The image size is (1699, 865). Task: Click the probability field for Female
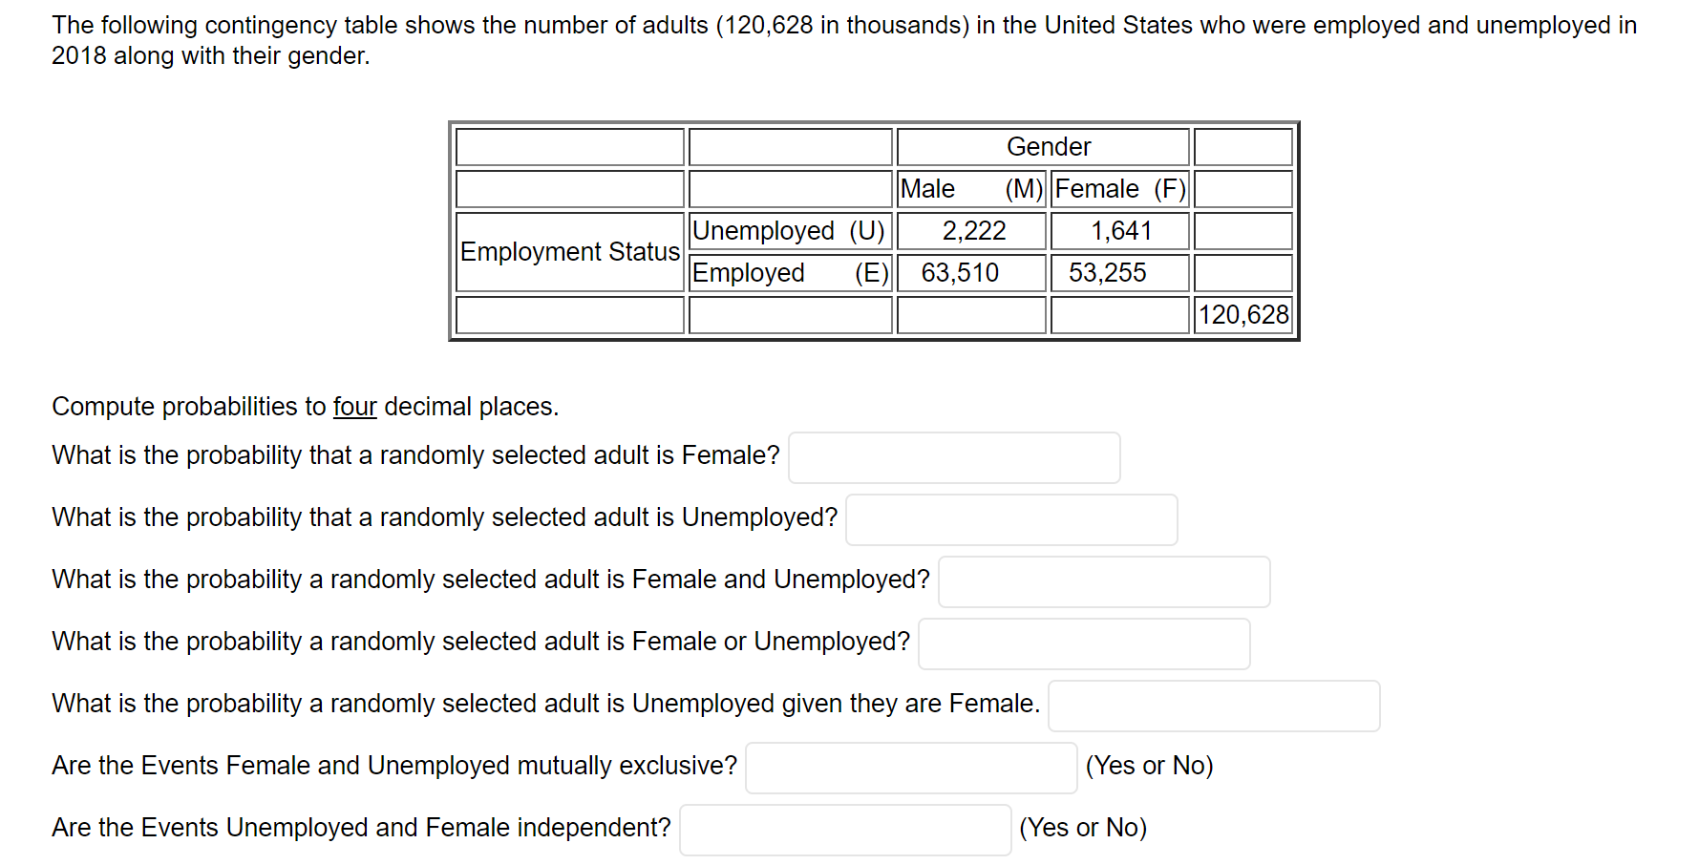click(x=953, y=457)
